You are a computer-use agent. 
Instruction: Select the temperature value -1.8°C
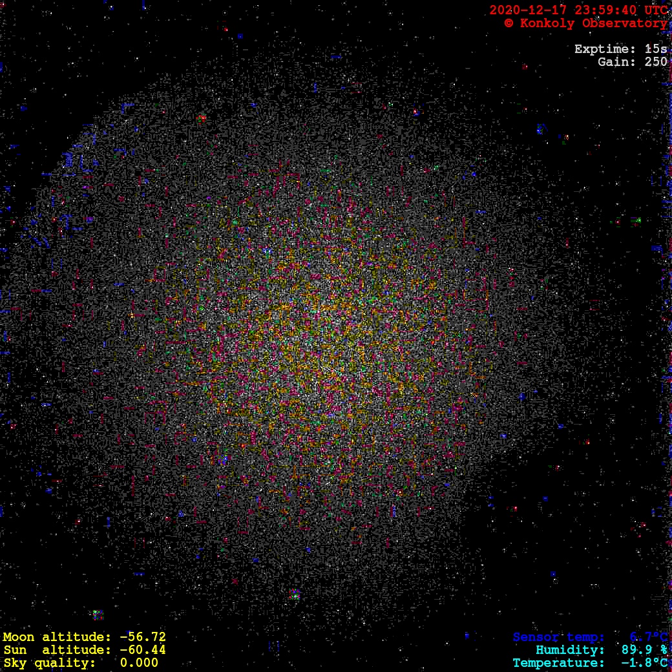[645, 663]
